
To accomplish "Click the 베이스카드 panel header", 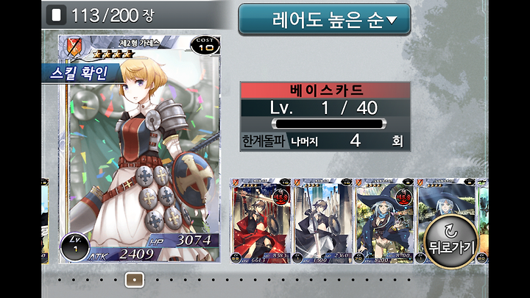I will [x=325, y=91].
